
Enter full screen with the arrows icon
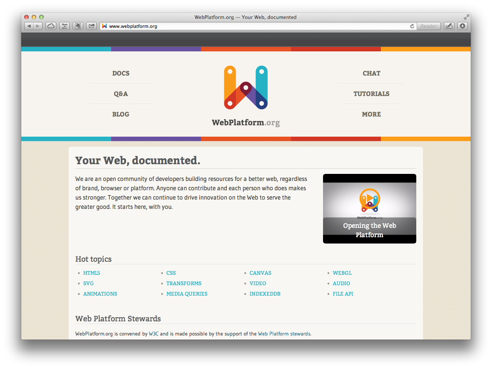(466, 17)
